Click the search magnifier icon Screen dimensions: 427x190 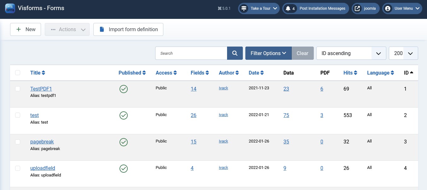pos(235,53)
